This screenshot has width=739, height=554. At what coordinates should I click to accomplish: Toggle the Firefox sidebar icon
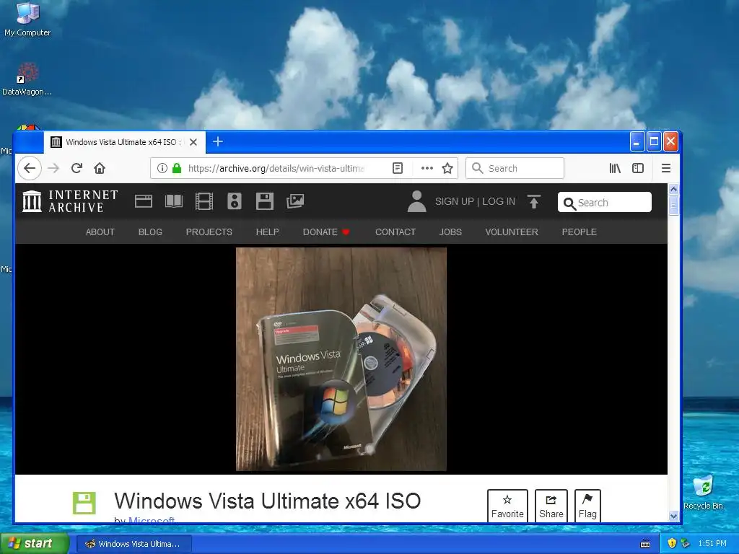[x=638, y=168]
